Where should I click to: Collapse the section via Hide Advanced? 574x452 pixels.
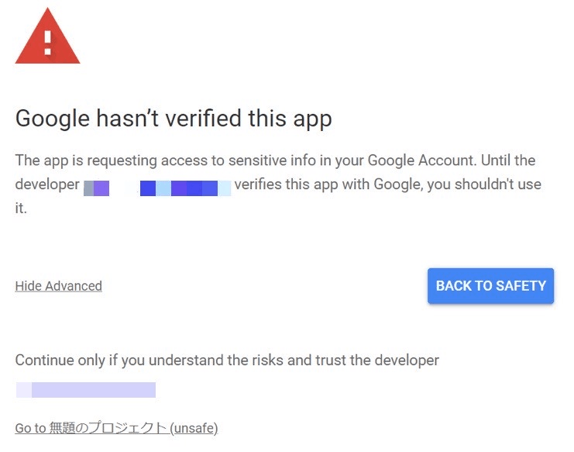point(59,286)
